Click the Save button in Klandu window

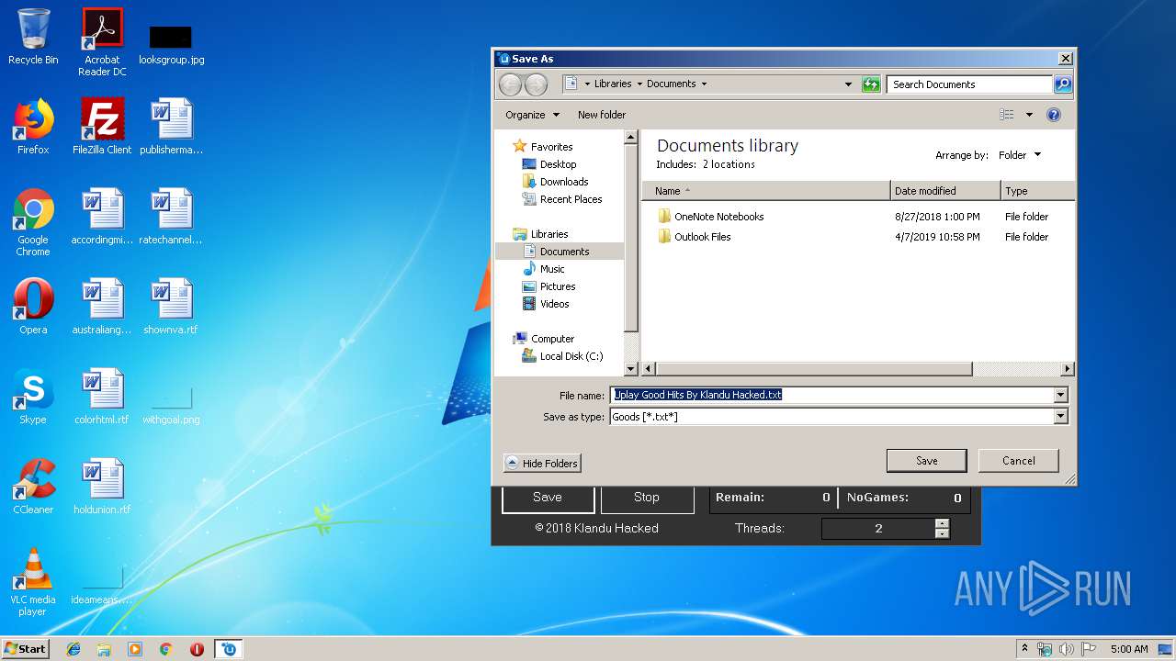pyautogui.click(x=547, y=498)
